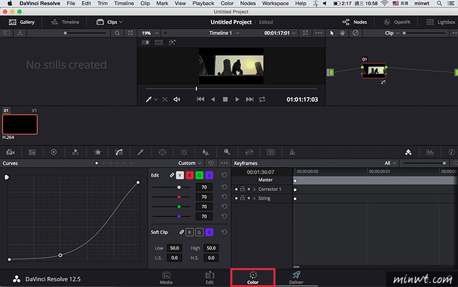Open the RGB Mixer palette icon
The image size is (458, 287).
pyautogui.click(x=75, y=152)
